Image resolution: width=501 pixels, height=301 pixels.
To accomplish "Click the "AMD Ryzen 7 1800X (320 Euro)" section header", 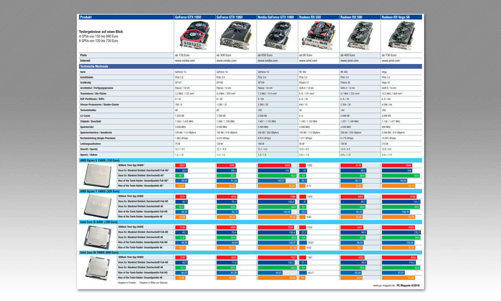I will point(250,191).
